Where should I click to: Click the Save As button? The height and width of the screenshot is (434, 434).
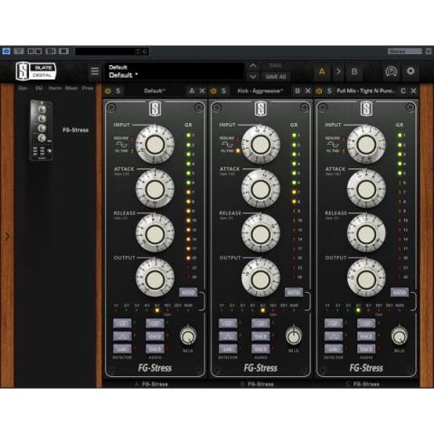coord(276,77)
